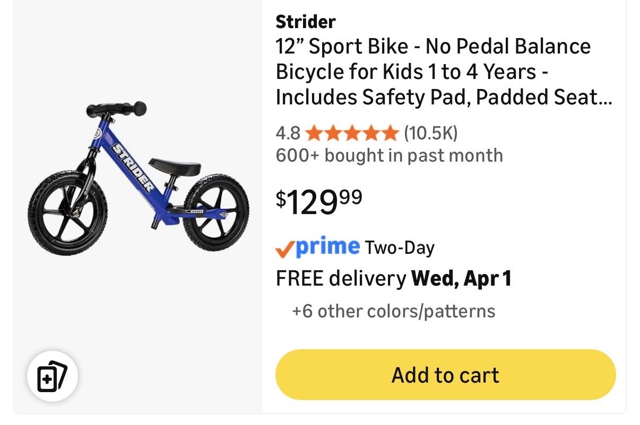This screenshot has height=425, width=640.
Task: Select the 4.8 rating number
Action: 288,132
